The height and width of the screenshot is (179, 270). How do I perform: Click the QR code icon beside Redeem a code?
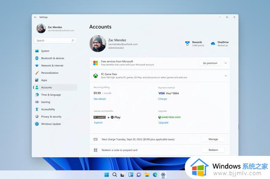click(95, 150)
